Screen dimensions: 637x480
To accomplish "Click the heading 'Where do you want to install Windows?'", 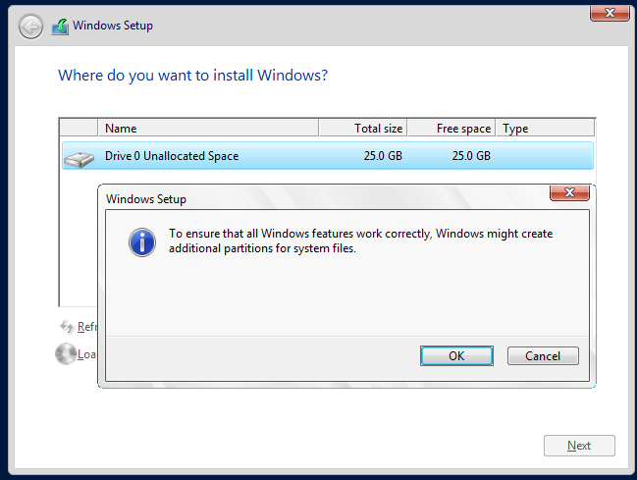I will 193,76.
